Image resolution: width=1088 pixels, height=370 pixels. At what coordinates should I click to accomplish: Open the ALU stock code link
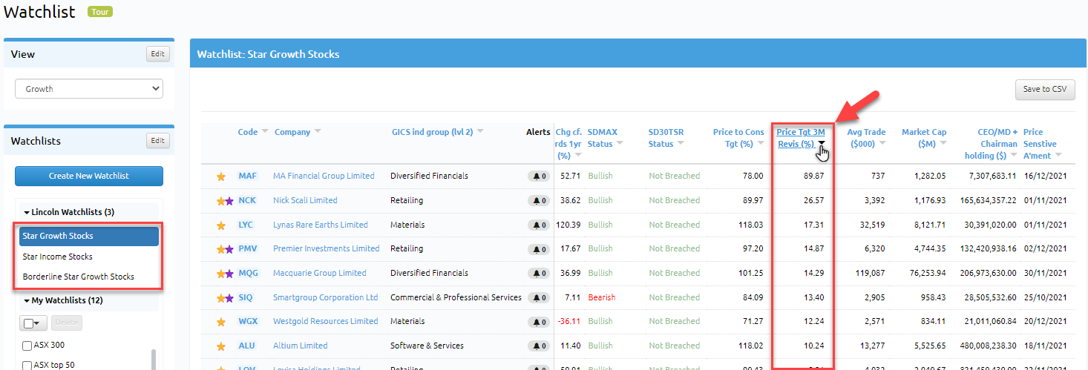pyautogui.click(x=247, y=346)
